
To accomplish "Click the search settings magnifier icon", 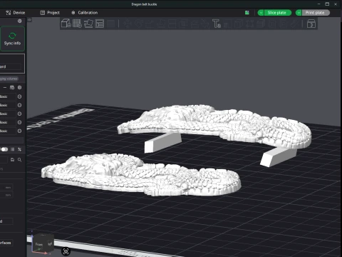I will click(x=19, y=160).
